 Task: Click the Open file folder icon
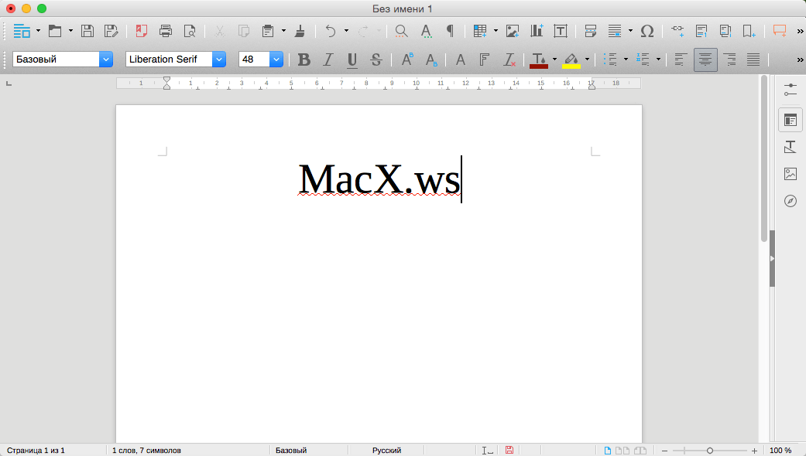click(x=55, y=31)
